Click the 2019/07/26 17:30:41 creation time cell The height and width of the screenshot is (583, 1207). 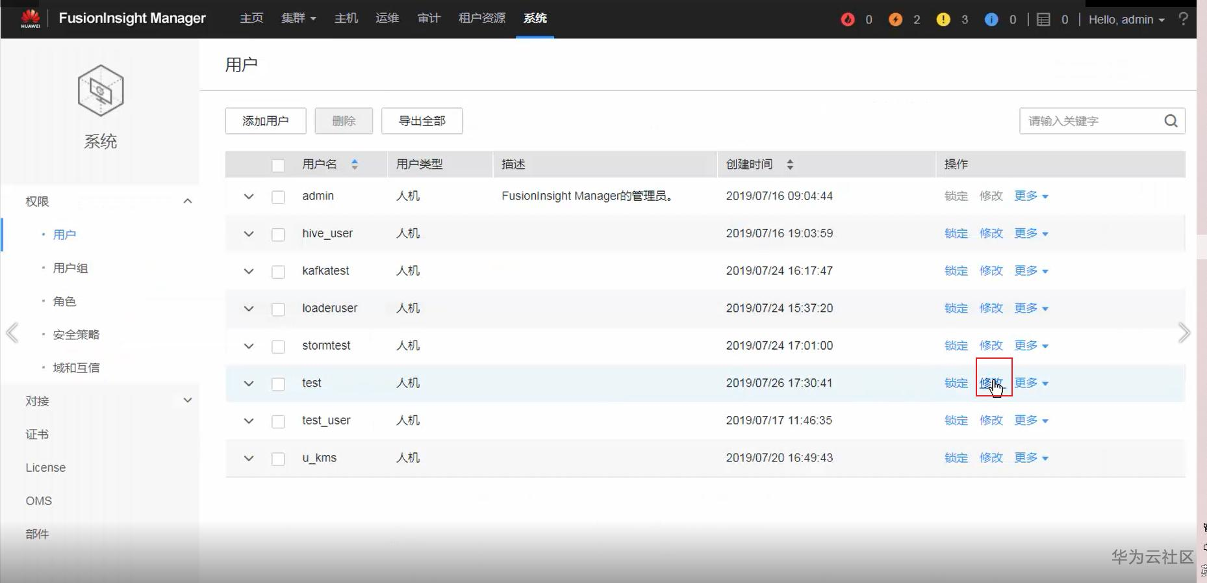tap(780, 383)
